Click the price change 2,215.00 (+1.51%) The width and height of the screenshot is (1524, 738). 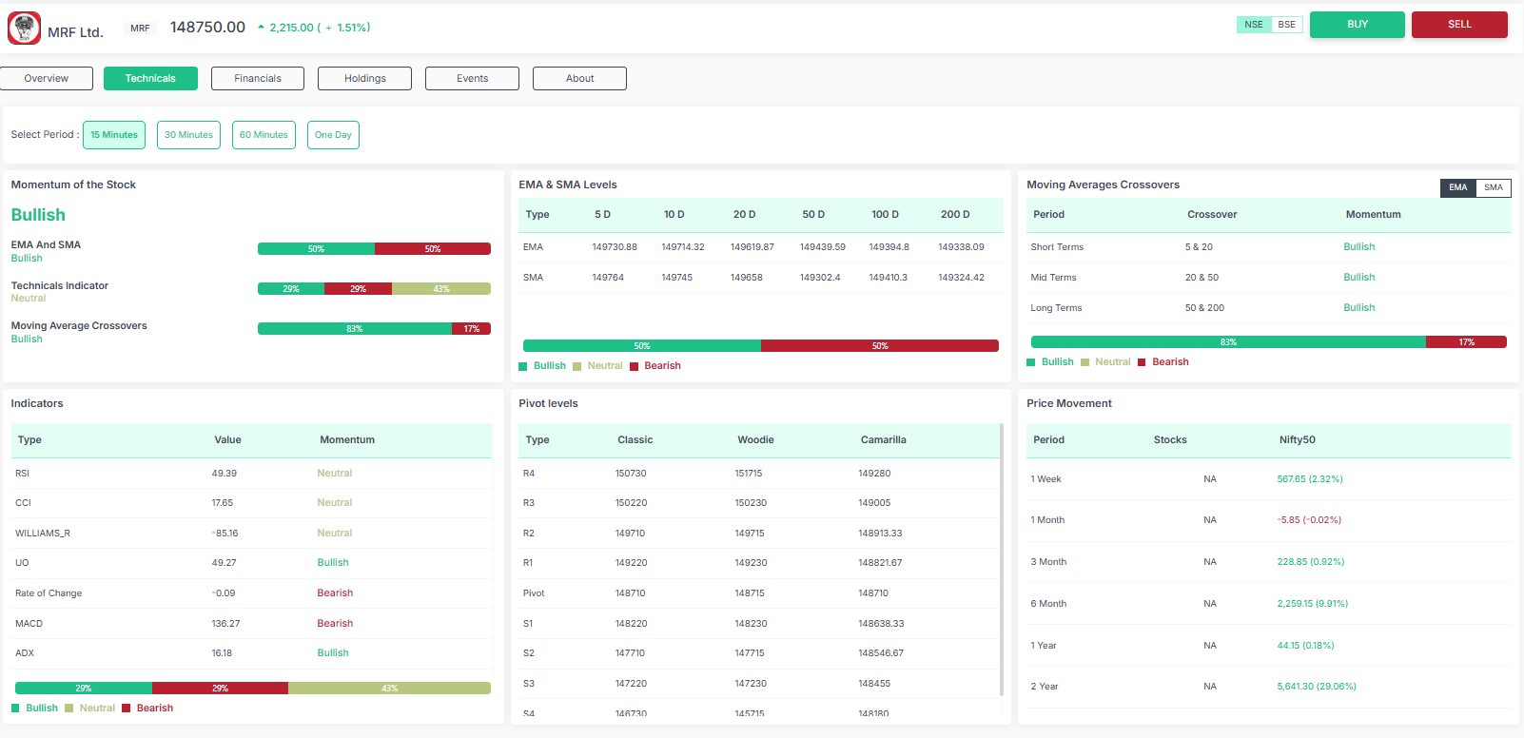click(x=320, y=28)
